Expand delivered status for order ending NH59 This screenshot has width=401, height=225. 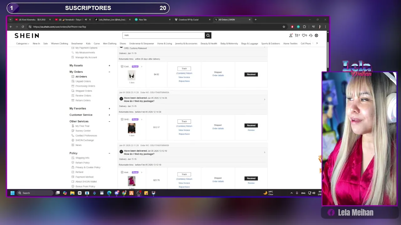tap(264, 152)
